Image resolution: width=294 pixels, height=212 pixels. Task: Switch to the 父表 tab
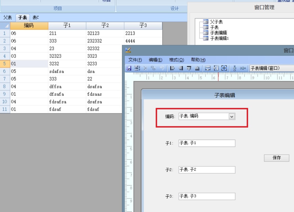point(7,18)
